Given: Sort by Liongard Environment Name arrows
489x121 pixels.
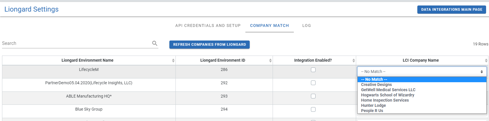Looking at the screenshot, I should 173,60.
